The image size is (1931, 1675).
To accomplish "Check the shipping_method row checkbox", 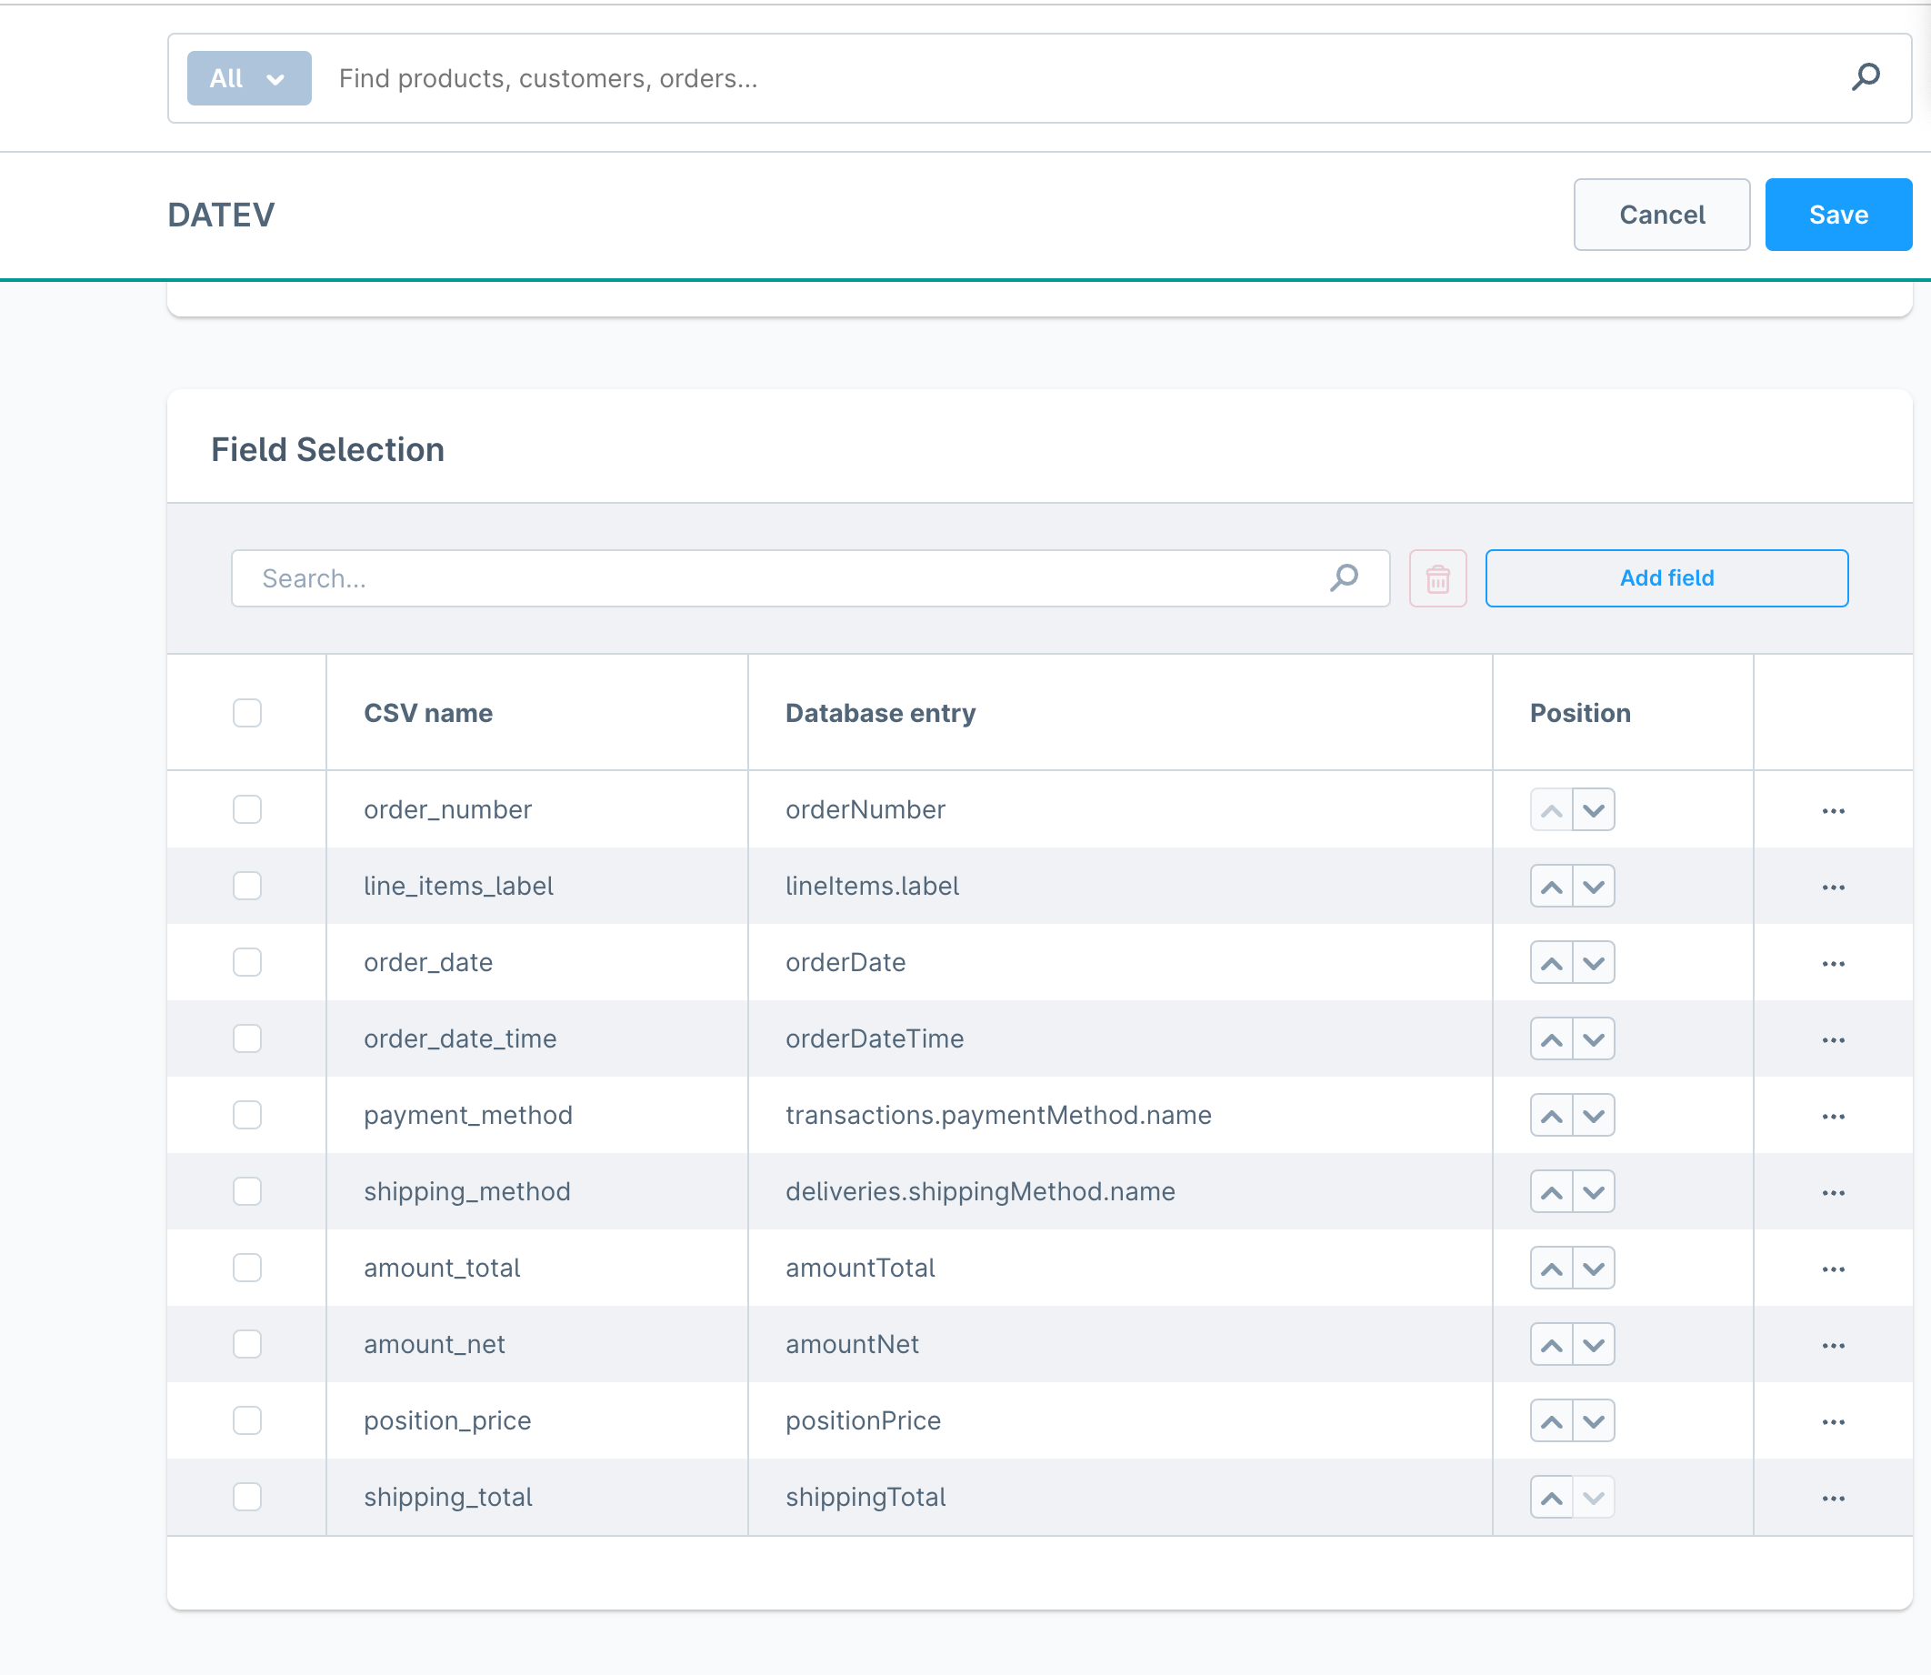I will [x=246, y=1192].
